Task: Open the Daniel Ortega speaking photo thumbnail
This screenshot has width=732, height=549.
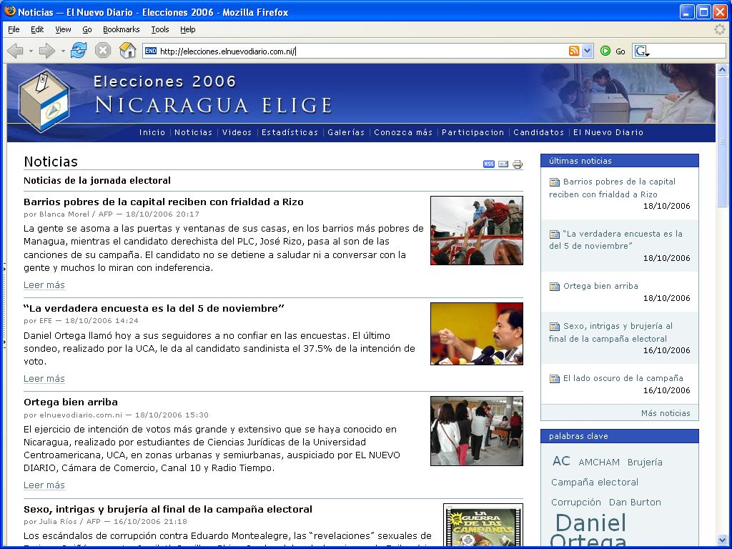Action: (x=477, y=334)
